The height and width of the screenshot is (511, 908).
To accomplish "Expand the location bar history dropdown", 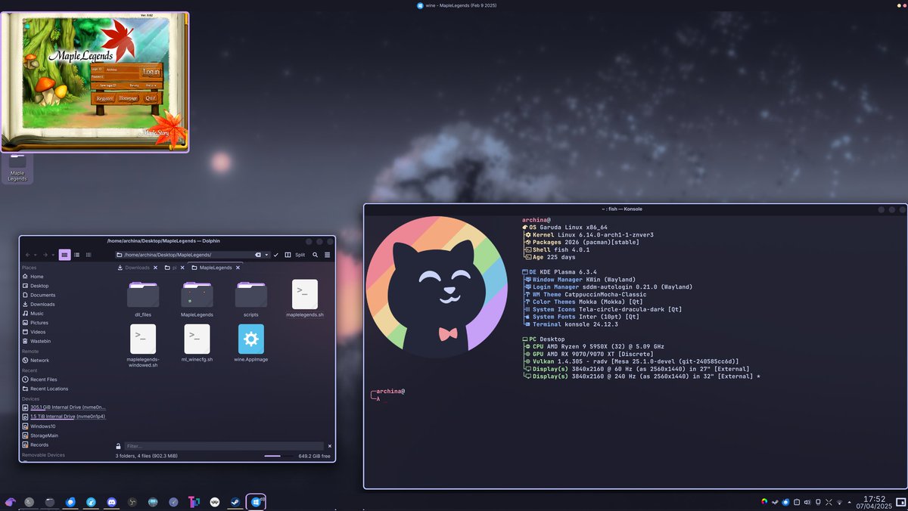I will [266, 255].
